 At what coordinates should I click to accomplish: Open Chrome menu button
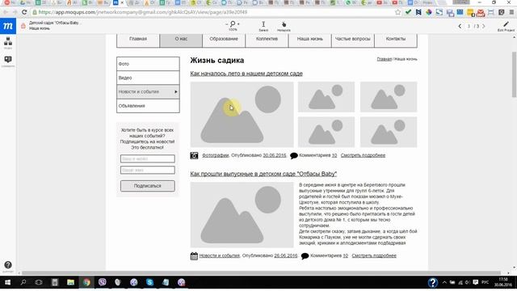pyautogui.click(x=511, y=12)
